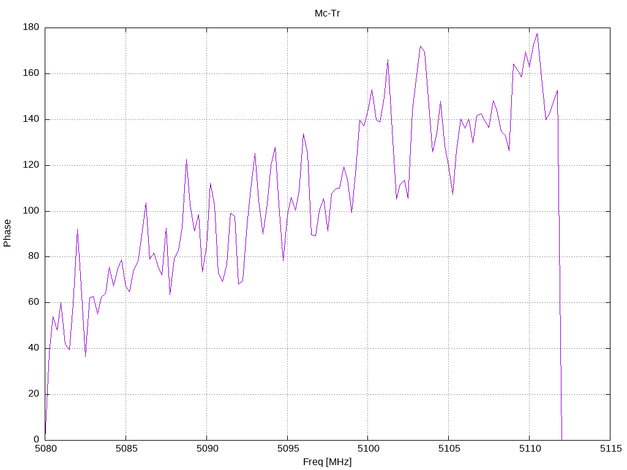
Task: Click the highest curve peak near 5110 MHz
Action: [x=537, y=34]
